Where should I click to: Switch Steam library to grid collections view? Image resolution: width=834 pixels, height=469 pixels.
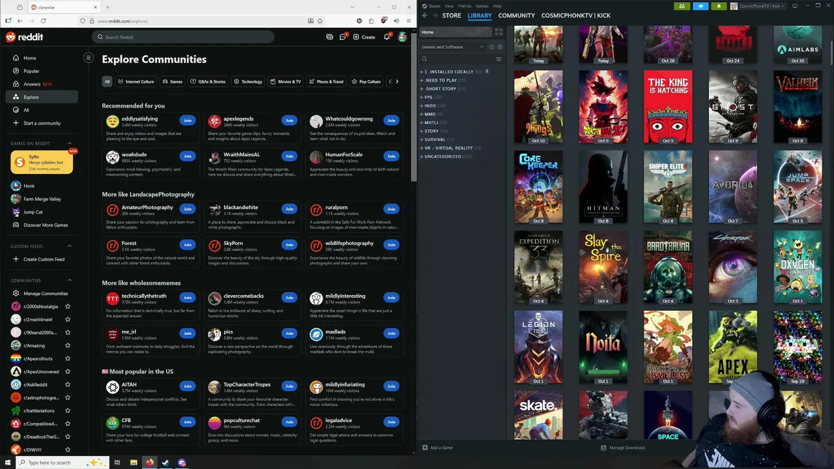pos(499,32)
